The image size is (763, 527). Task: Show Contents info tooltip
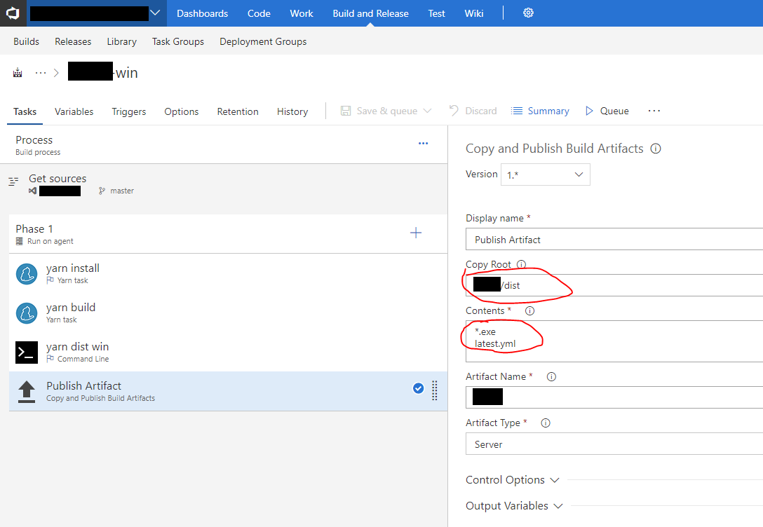click(x=529, y=310)
